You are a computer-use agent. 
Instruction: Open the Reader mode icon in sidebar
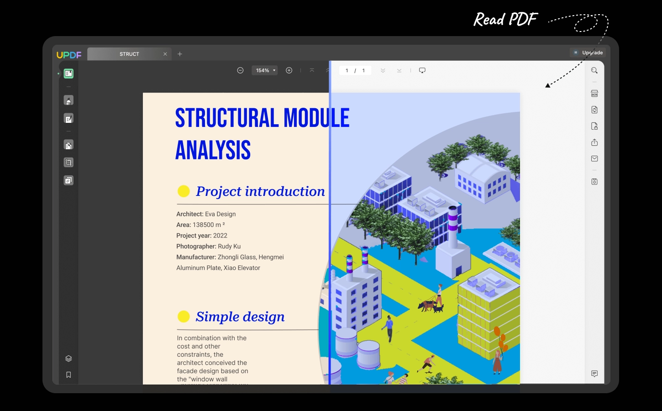tap(68, 74)
